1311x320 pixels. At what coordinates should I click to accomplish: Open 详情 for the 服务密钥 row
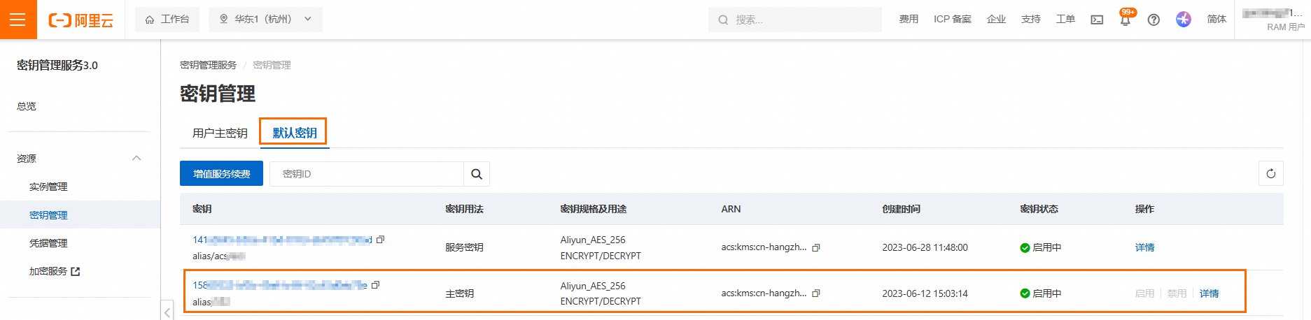1144,247
